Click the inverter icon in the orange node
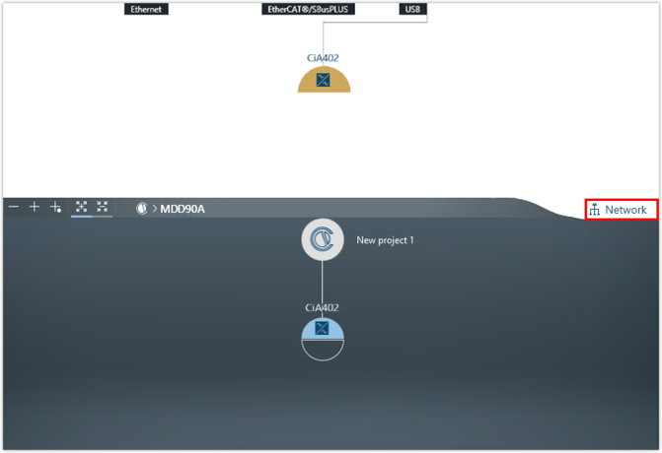The height and width of the screenshot is (453, 662). click(323, 80)
